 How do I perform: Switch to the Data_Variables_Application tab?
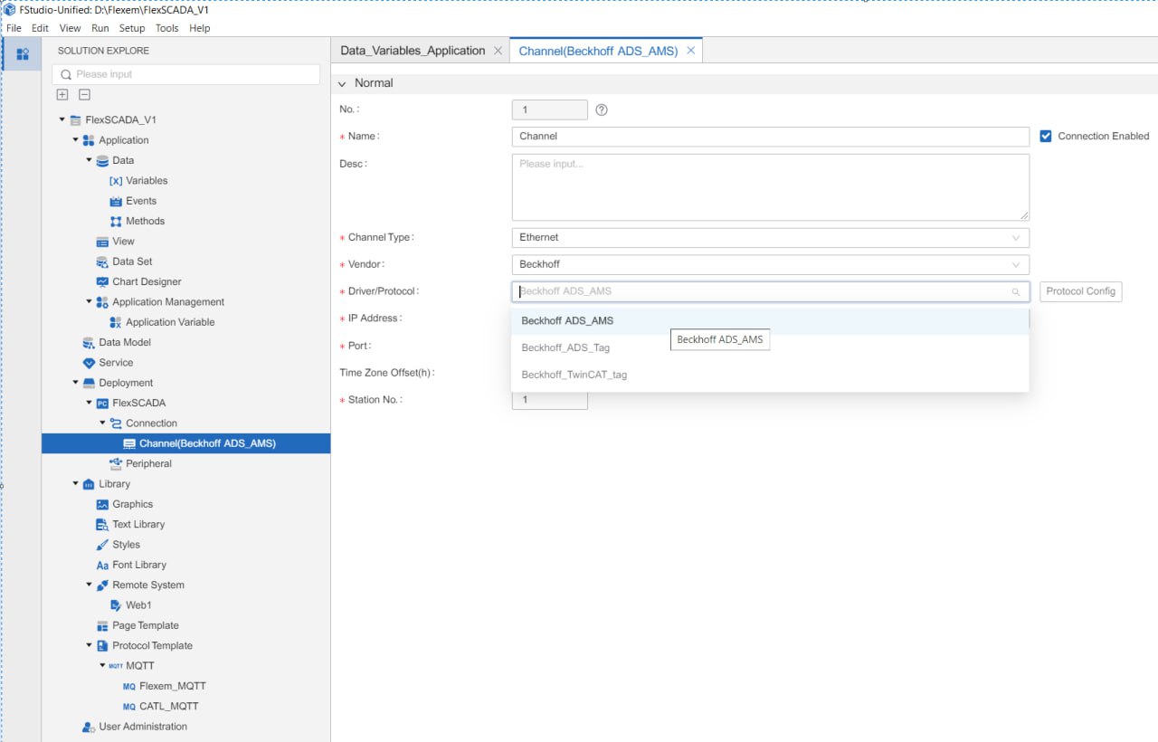click(x=413, y=51)
